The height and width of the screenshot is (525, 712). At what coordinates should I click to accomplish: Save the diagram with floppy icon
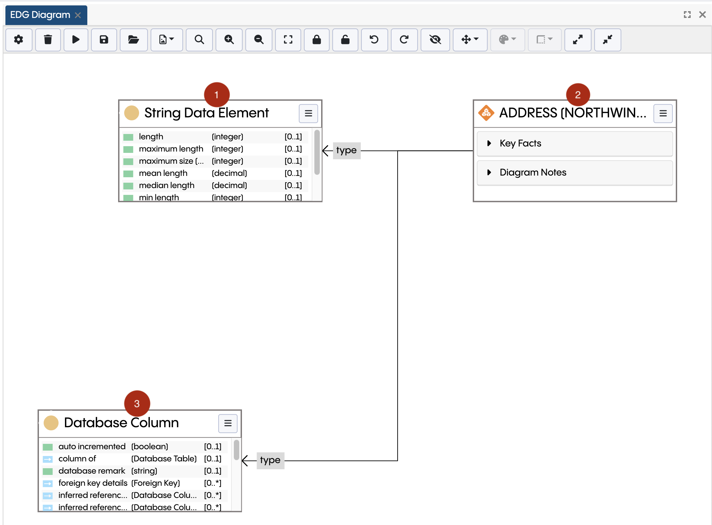coord(104,40)
